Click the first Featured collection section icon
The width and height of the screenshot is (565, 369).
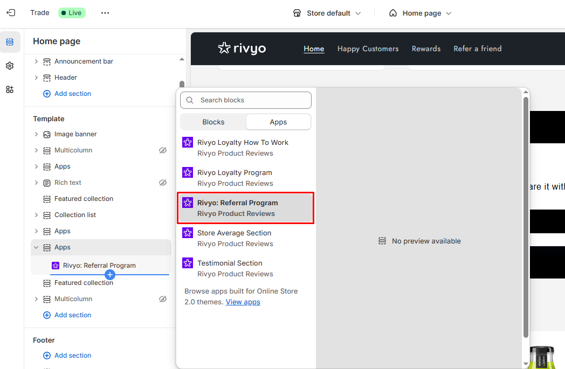coord(47,199)
